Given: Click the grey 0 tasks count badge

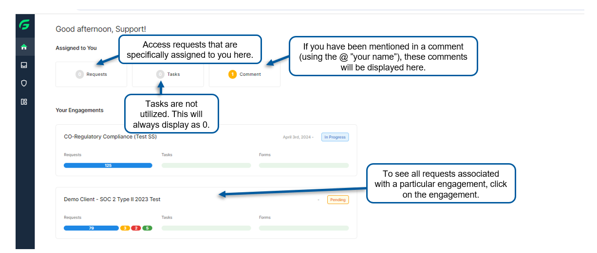Looking at the screenshot, I should click(x=160, y=74).
